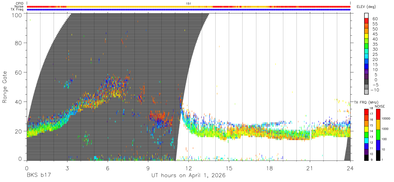
Task: Click the green swatch in NOISE colorbar
Action: coord(378,135)
